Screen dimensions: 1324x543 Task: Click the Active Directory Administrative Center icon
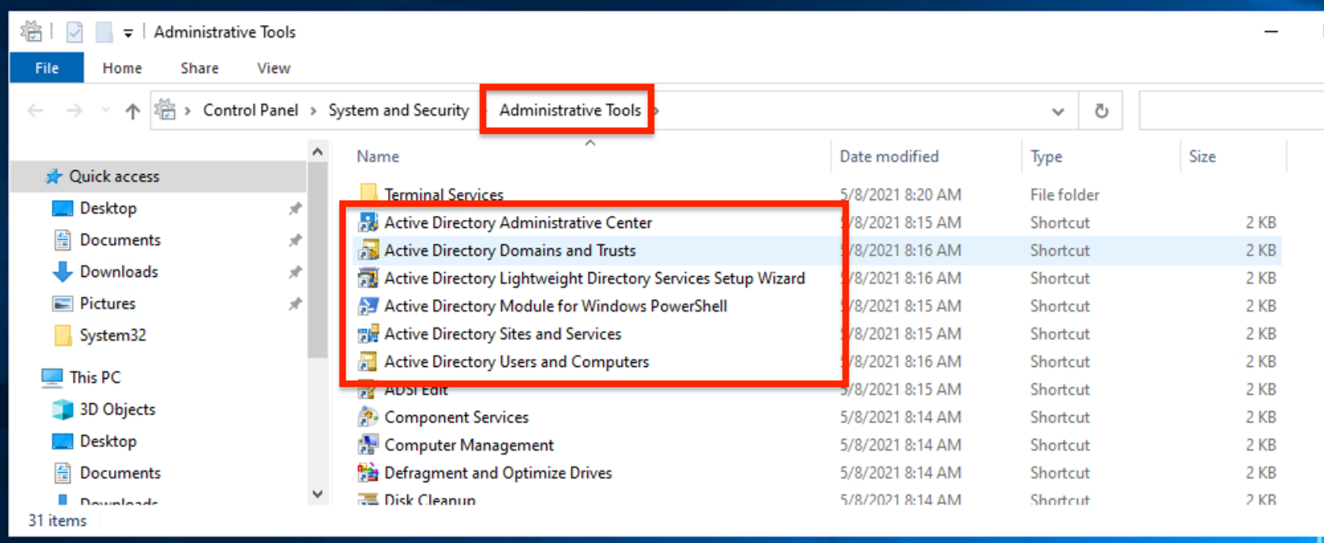368,222
